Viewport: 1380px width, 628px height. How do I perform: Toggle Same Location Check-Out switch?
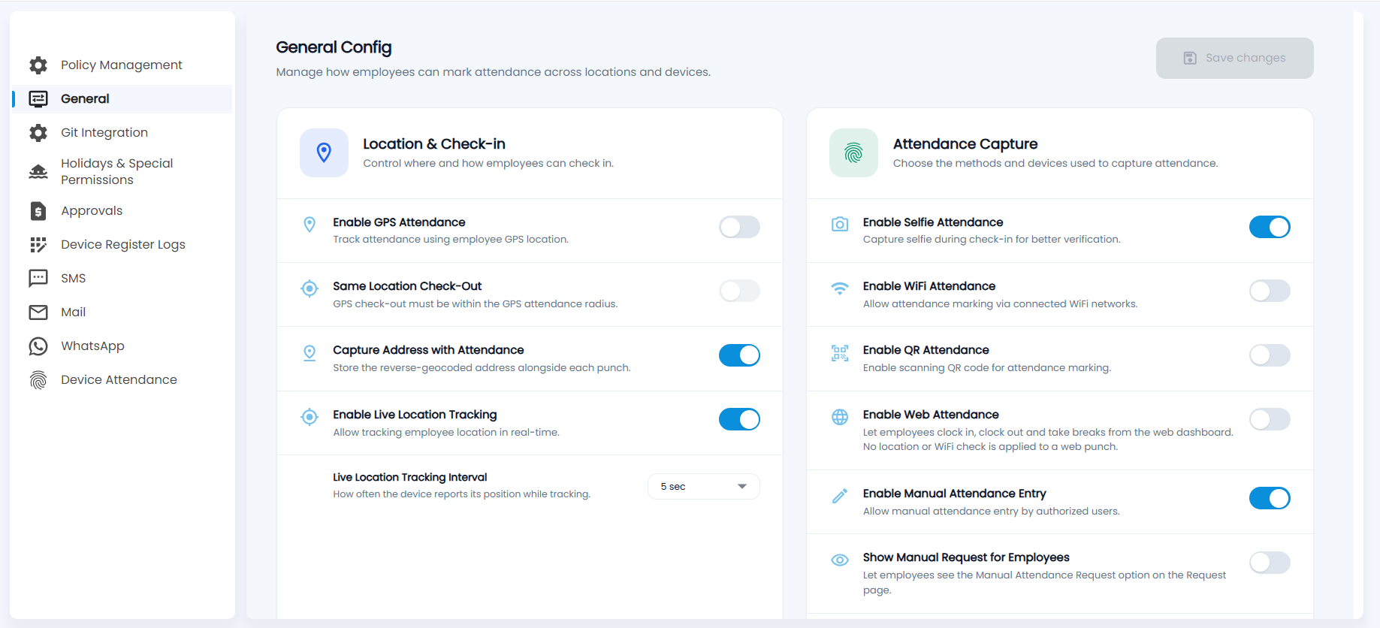739,291
